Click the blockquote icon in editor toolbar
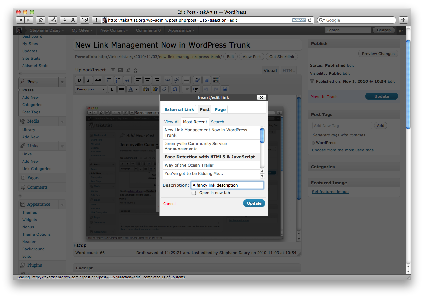The width and height of the screenshot is (424, 298). (127, 80)
